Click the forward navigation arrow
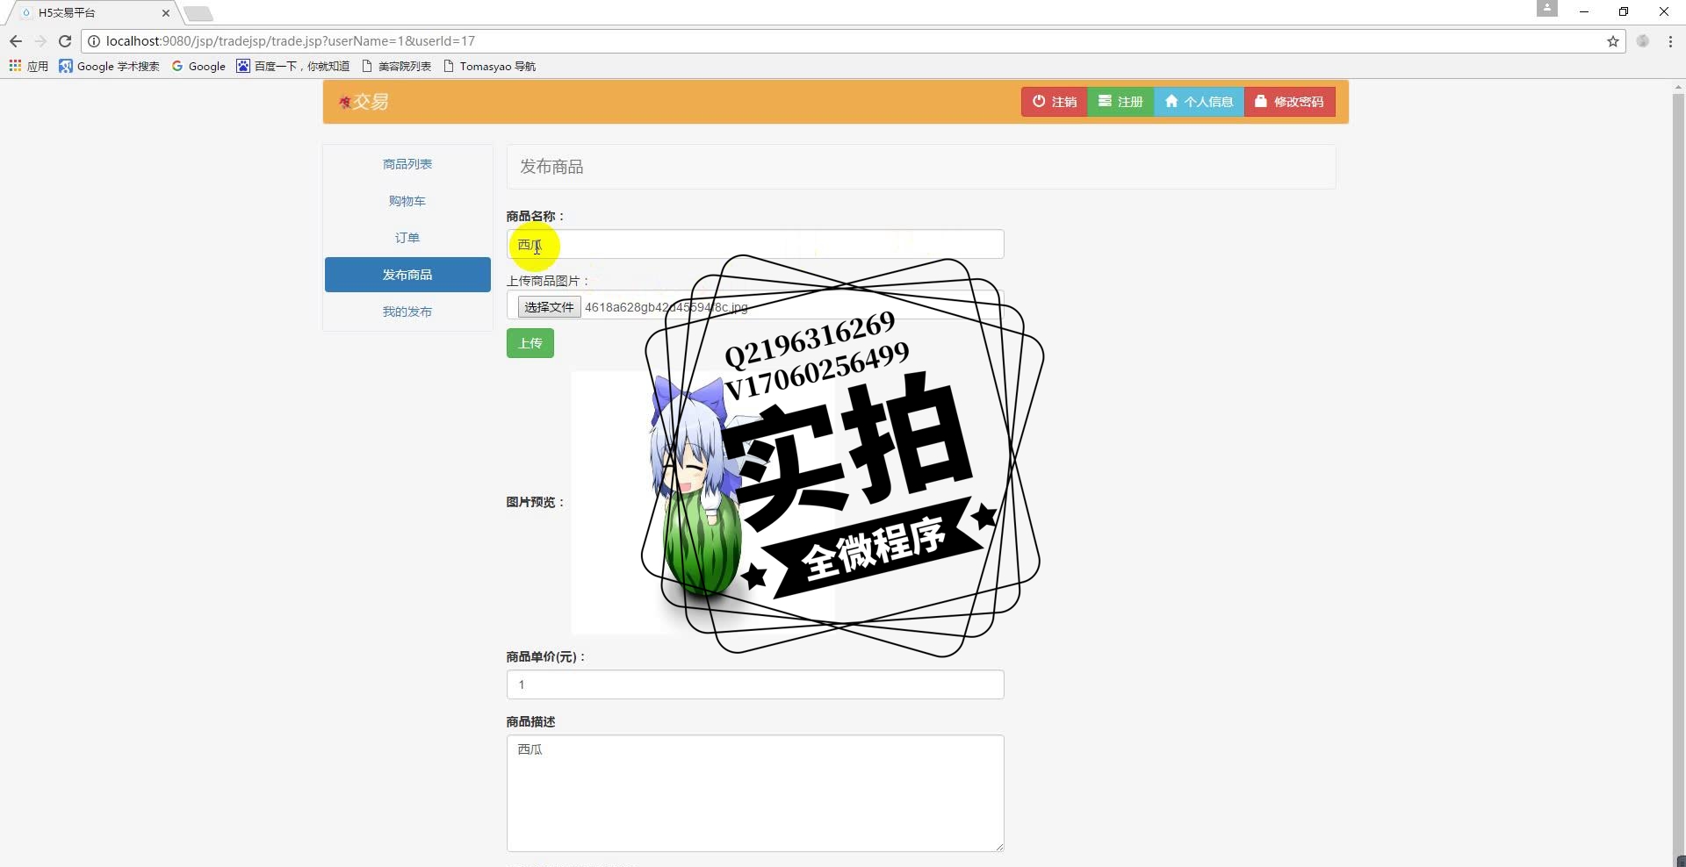Screen dimensions: 1686x867 (x=40, y=41)
